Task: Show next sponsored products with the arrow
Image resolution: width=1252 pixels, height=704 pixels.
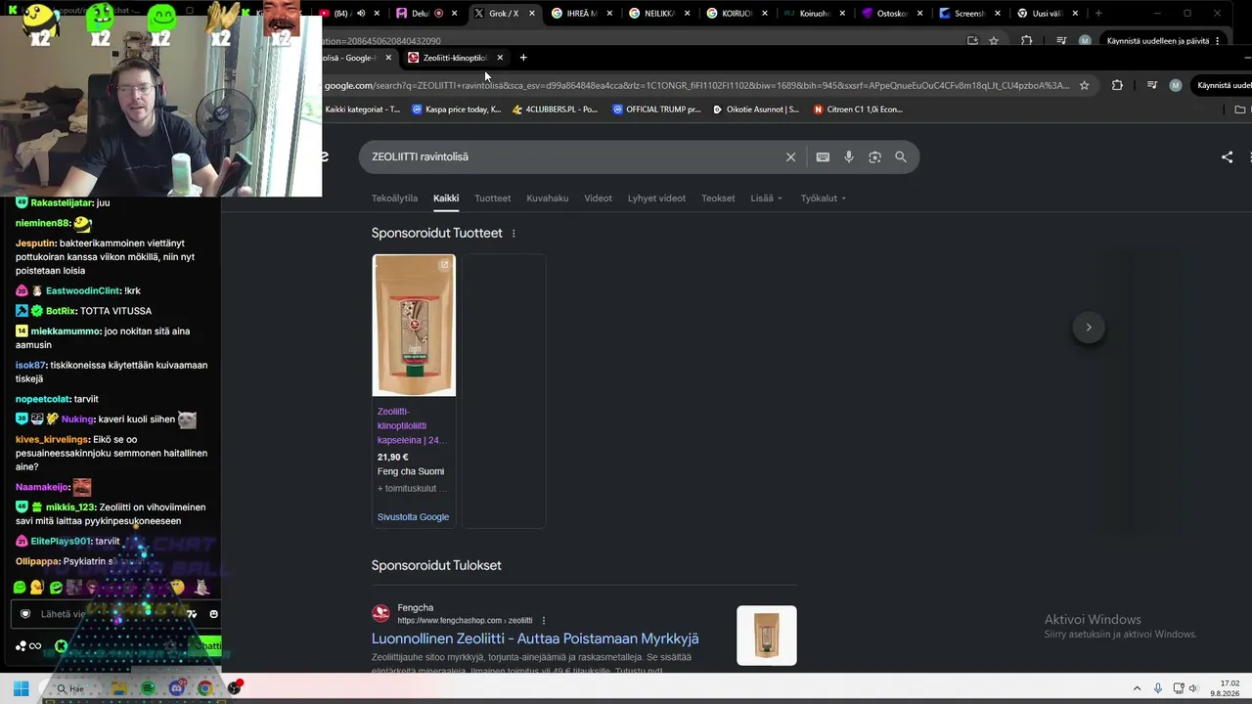Action: [1089, 328]
